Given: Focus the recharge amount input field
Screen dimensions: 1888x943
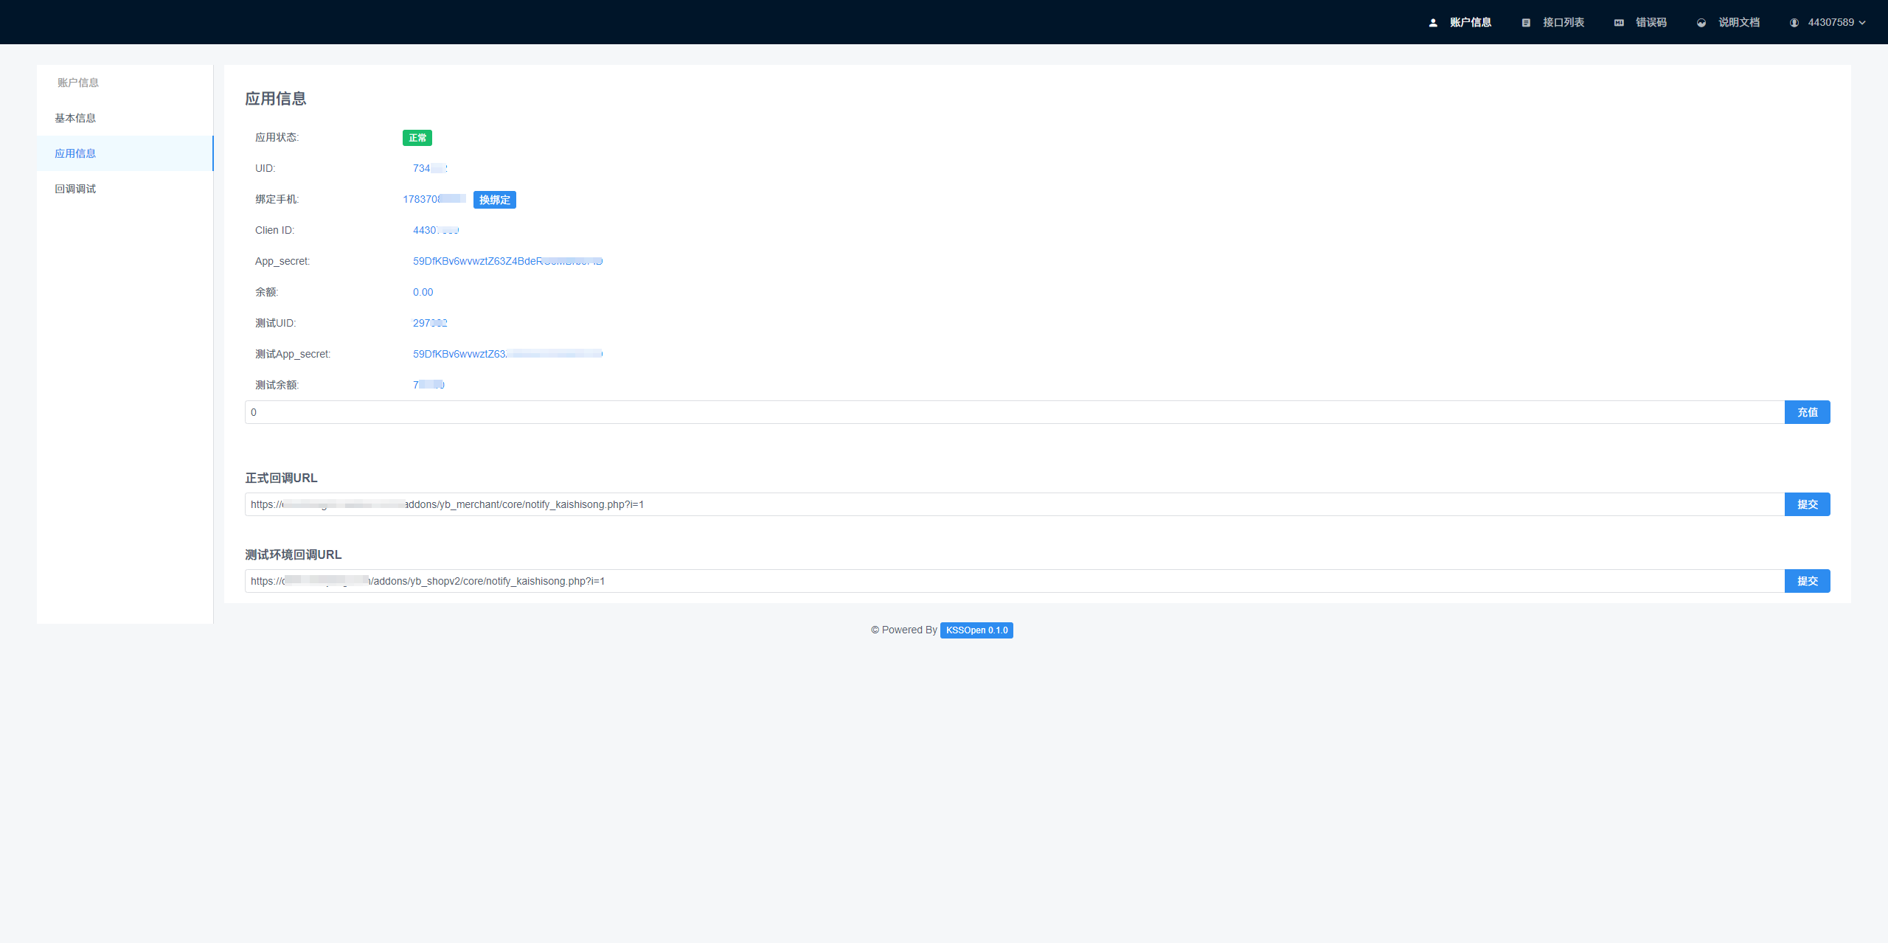Looking at the screenshot, I should click(x=1014, y=412).
